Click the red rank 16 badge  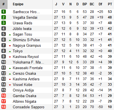(4, 96)
